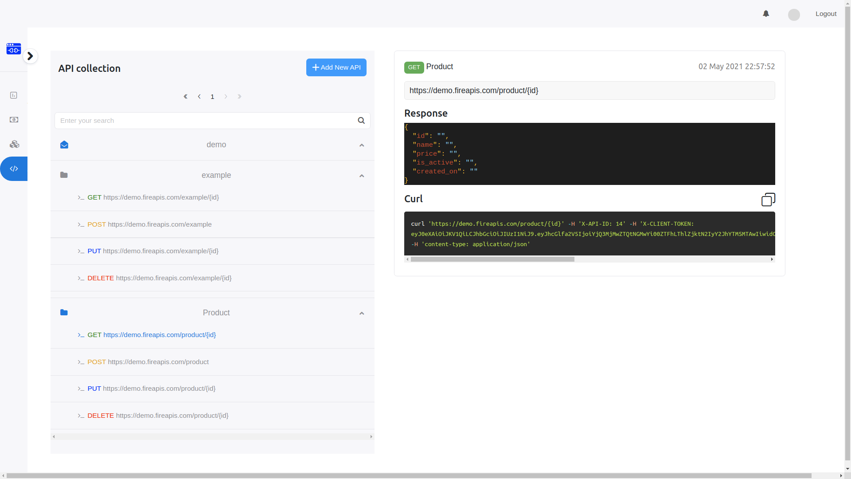Open DELETE https://demo.fireapis.com/example/{id}

(x=160, y=278)
